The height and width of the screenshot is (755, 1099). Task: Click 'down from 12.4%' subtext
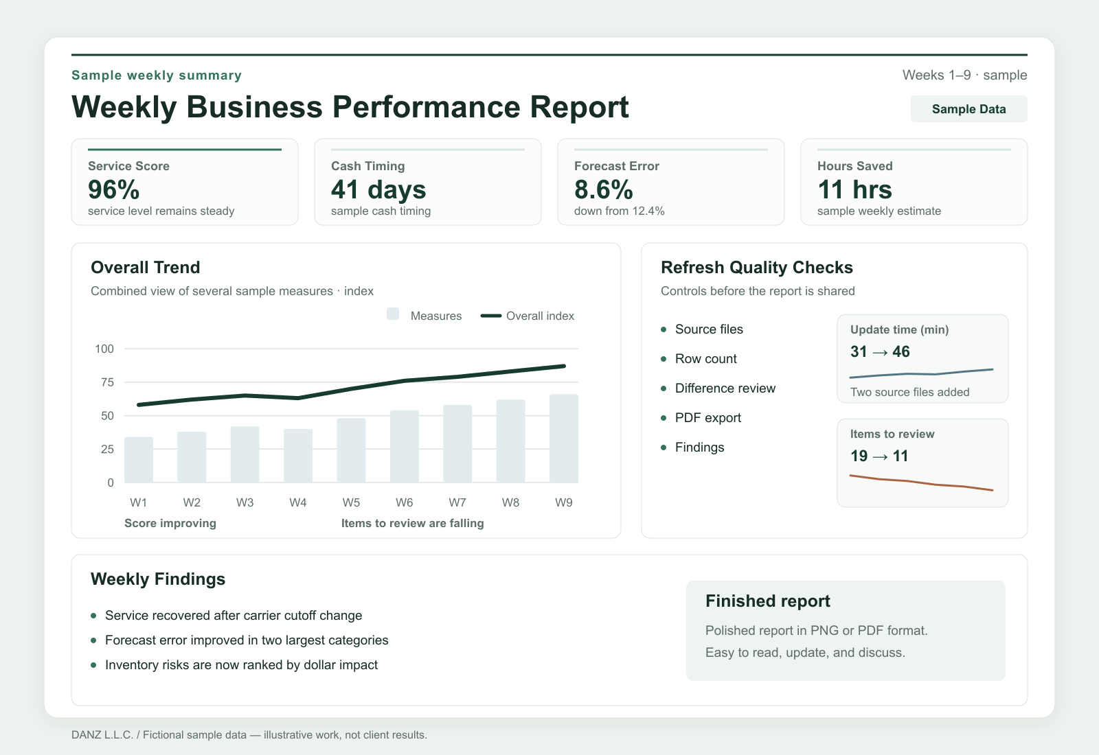click(620, 211)
